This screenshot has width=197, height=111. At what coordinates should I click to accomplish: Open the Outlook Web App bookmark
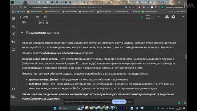[x=121, y=12]
